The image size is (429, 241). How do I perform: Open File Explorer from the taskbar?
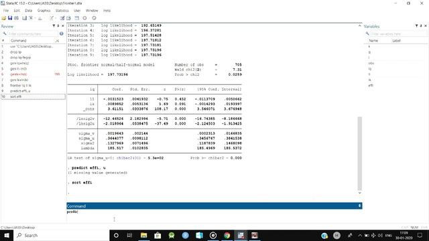[x=143, y=235]
